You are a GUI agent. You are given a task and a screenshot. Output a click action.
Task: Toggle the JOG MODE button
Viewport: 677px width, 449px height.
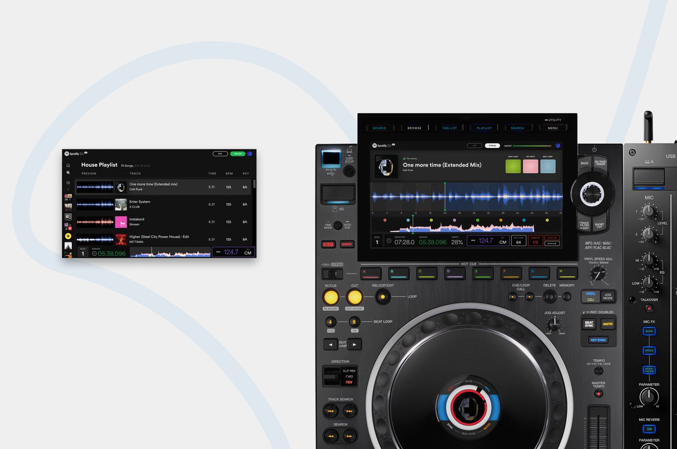coord(608,297)
